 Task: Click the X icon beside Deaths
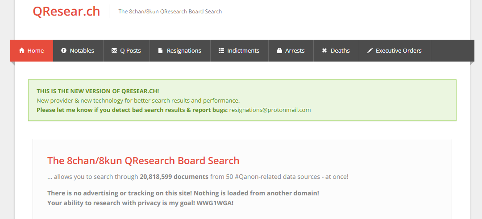pos(324,51)
